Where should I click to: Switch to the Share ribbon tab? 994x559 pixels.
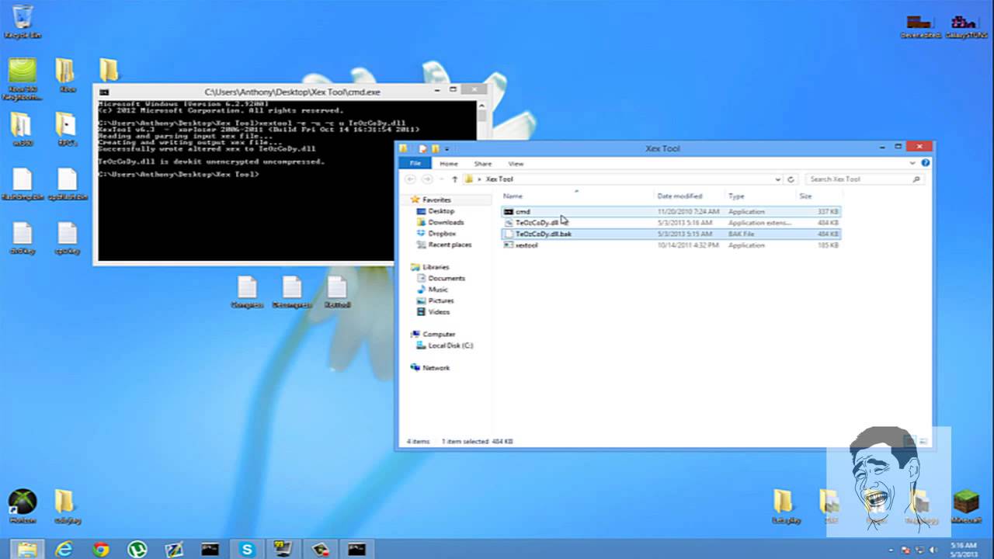point(483,164)
